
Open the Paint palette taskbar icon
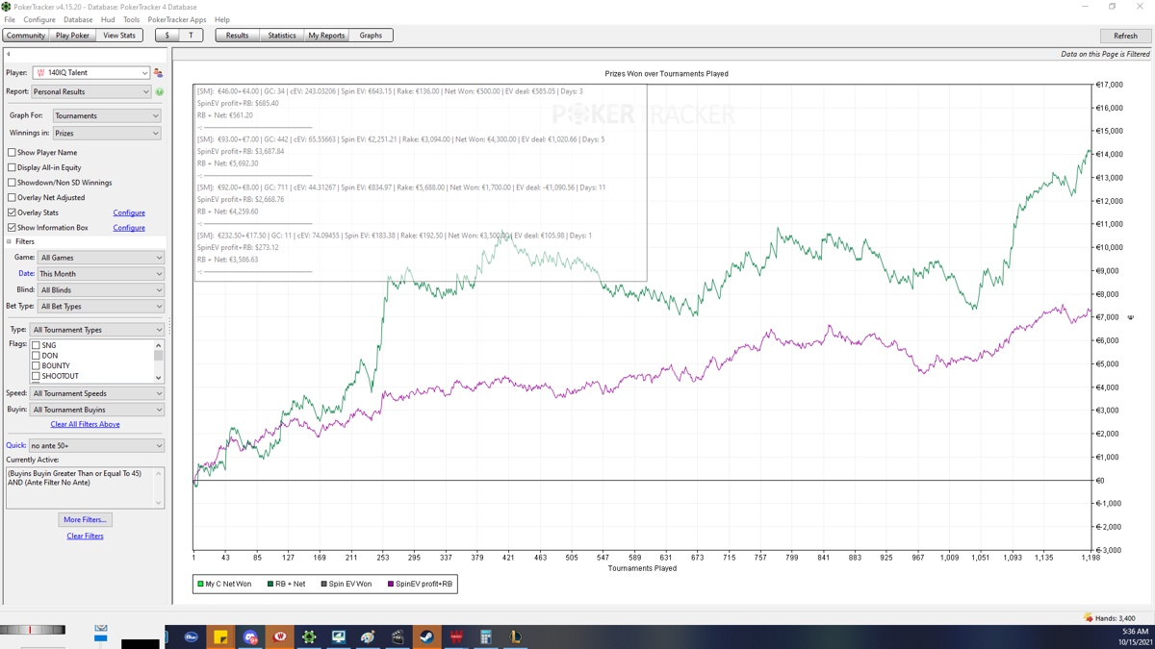pyautogui.click(x=368, y=637)
